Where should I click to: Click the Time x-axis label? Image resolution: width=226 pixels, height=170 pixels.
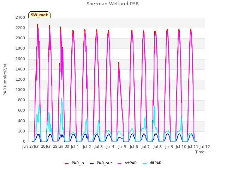[200, 152]
